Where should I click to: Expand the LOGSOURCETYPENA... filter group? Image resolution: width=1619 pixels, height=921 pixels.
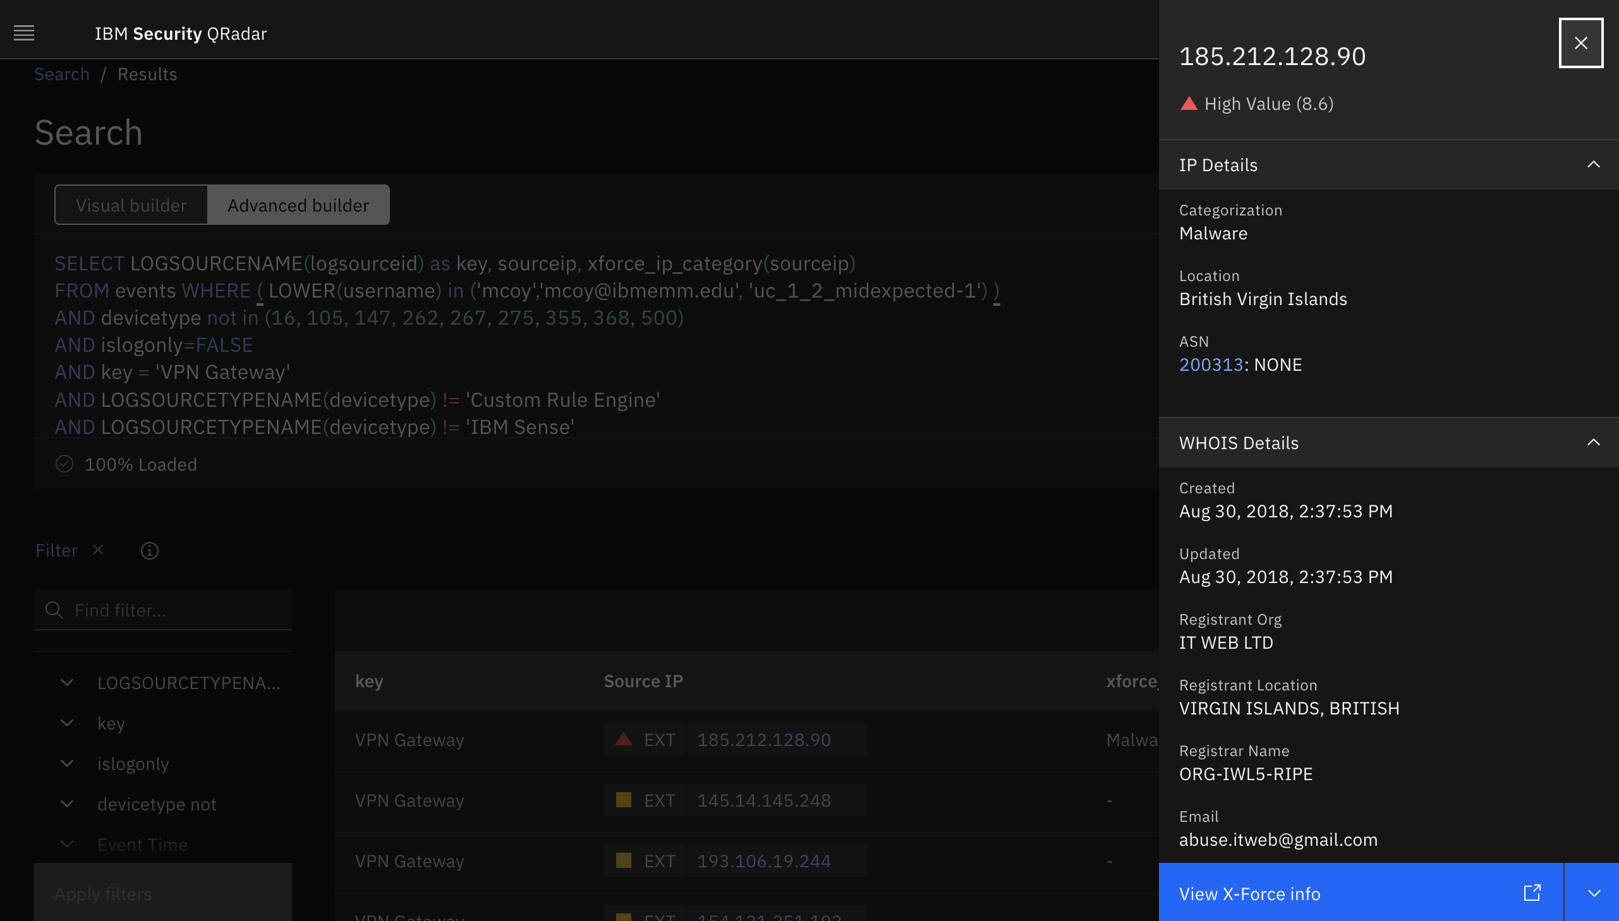point(67,682)
